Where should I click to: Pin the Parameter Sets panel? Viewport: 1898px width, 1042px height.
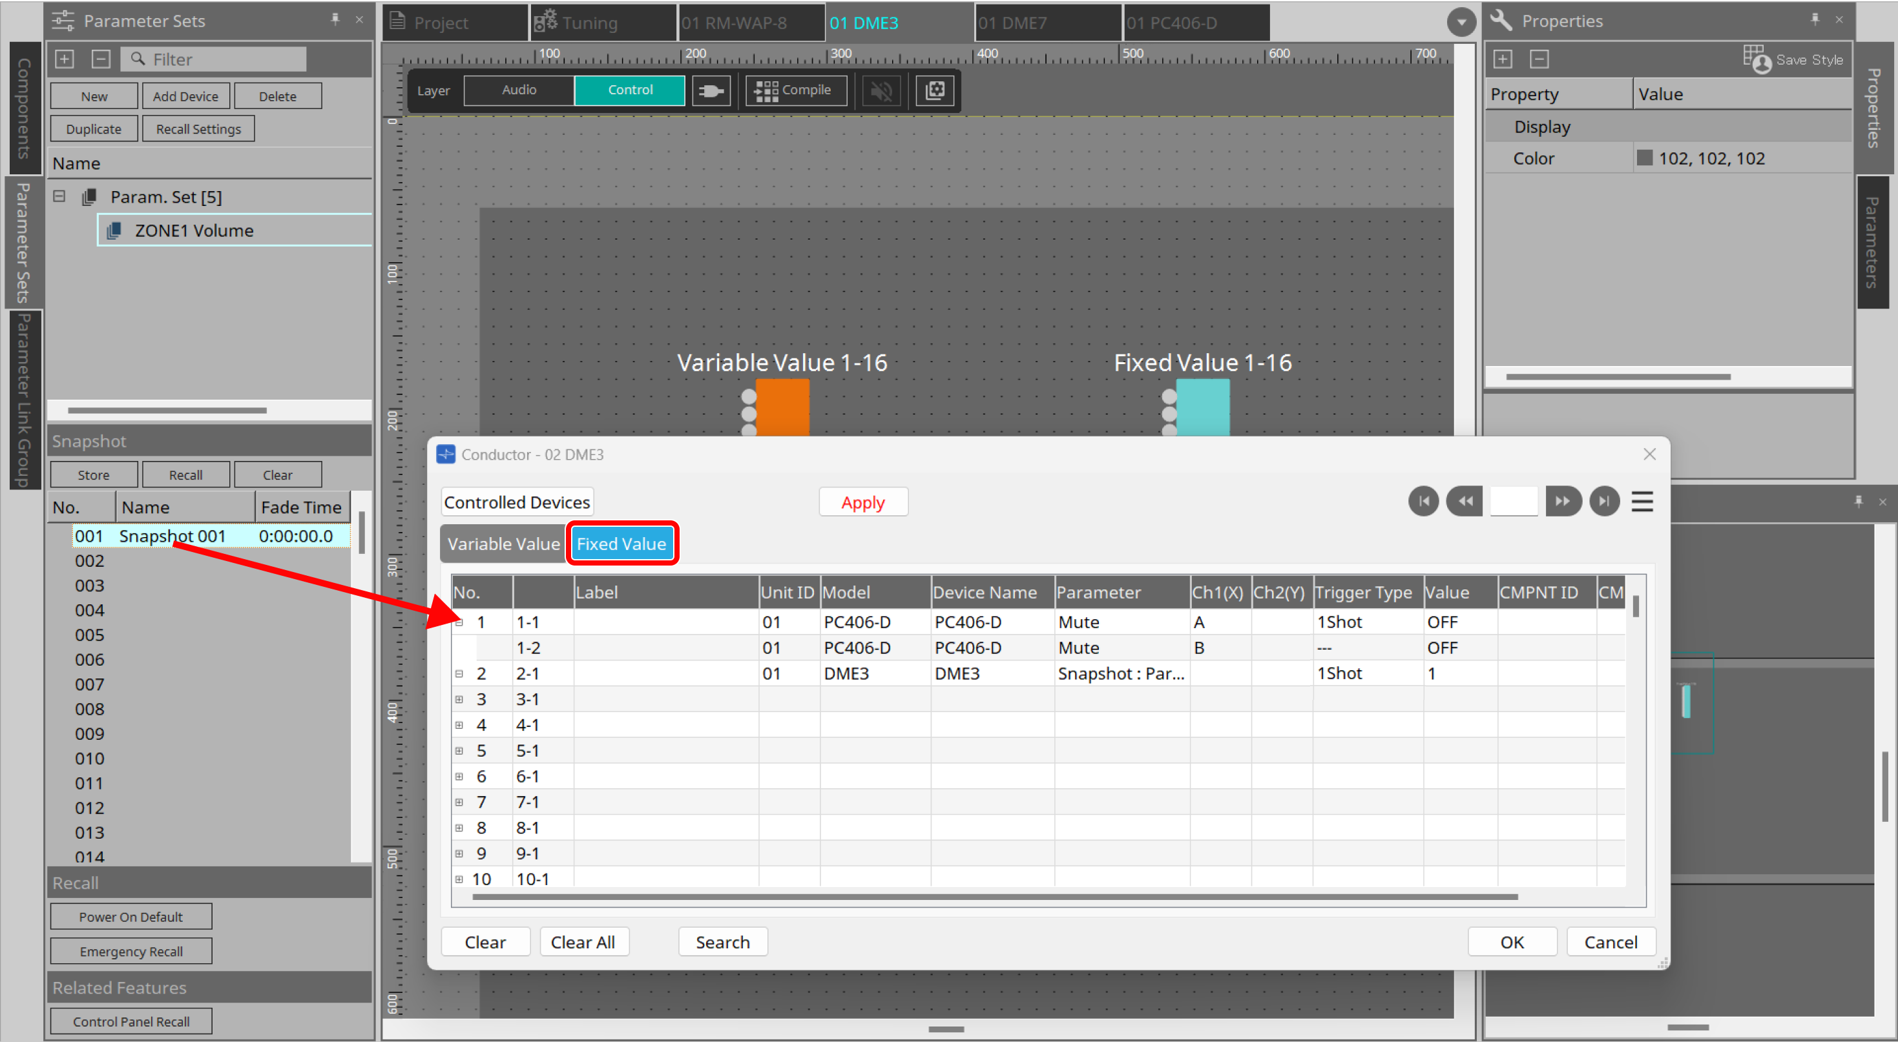(335, 20)
